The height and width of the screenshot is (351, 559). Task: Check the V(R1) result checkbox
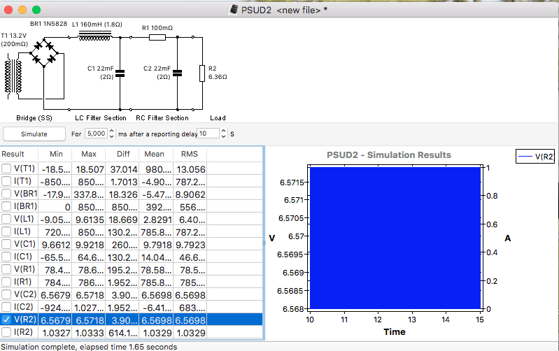coord(6,269)
